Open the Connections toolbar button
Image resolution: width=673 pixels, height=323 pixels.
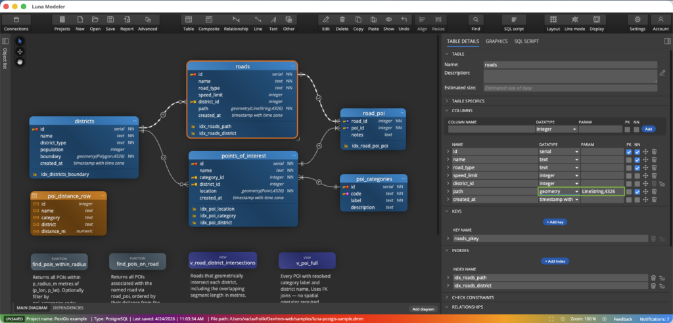click(x=16, y=23)
